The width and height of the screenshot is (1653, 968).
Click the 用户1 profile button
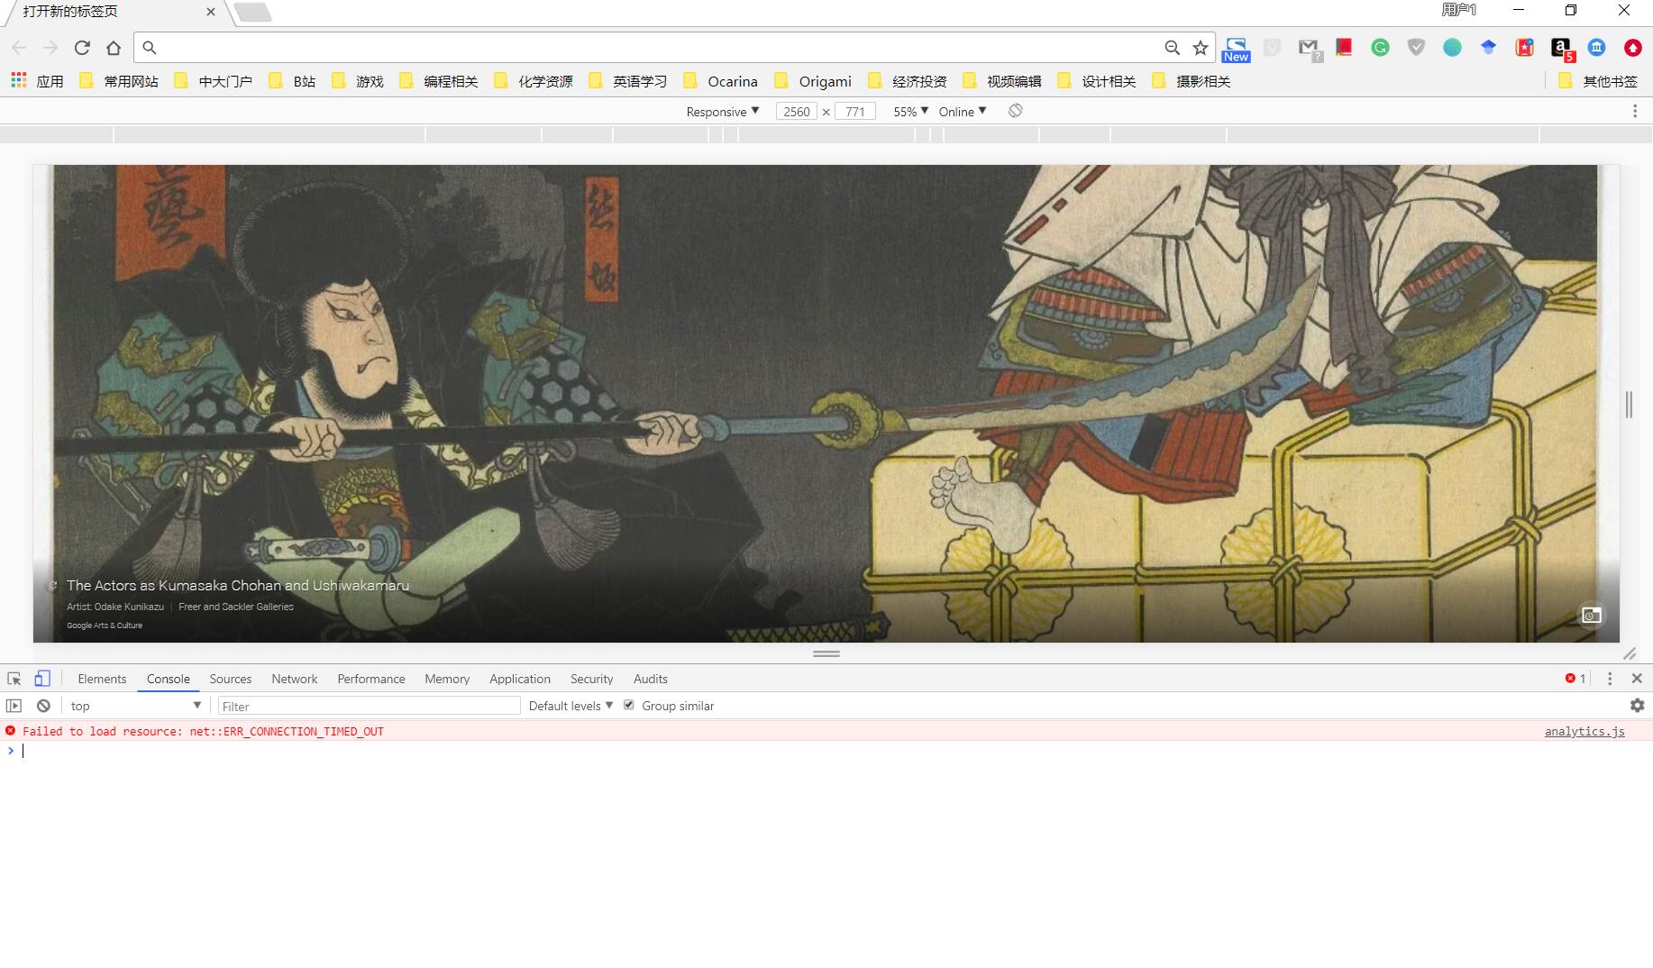pyautogui.click(x=1459, y=10)
